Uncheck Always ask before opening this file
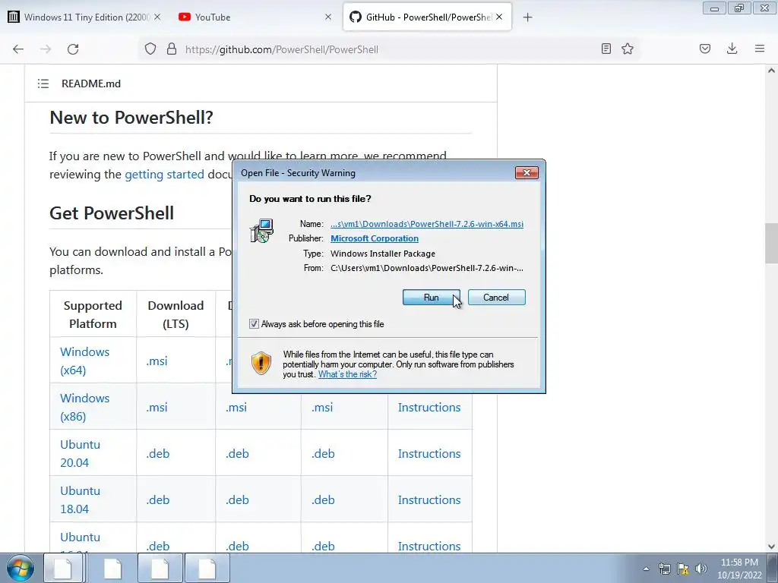 coord(254,324)
